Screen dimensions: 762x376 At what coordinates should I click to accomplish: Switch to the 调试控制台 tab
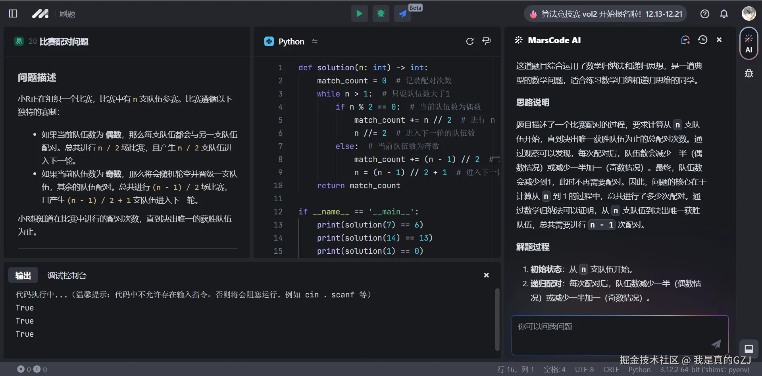[x=67, y=275]
